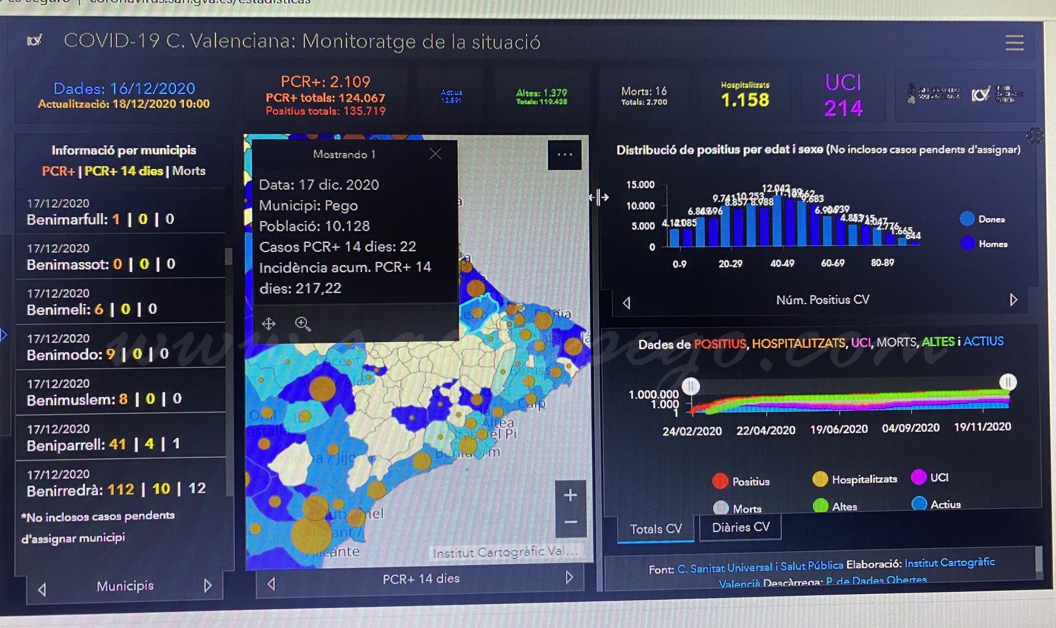
Task: Go to previous map view before PCR+ 14 dies
Action: pos(271,584)
